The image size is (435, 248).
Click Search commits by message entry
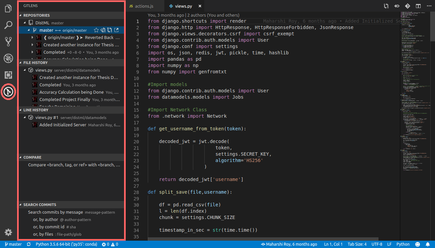71,212
